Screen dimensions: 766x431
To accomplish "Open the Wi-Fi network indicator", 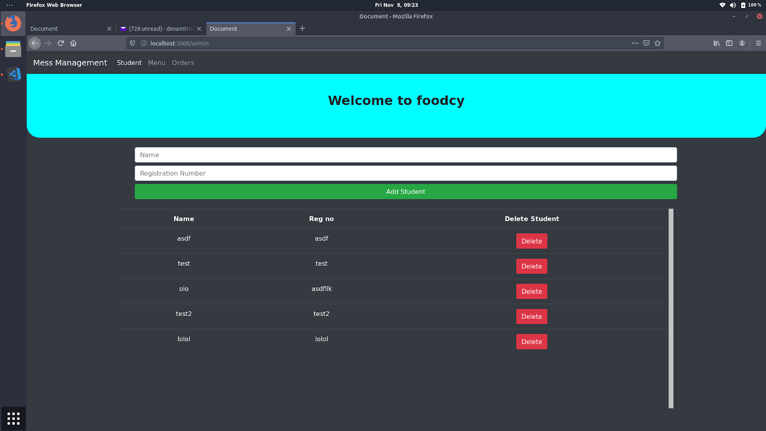I will coord(722,5).
